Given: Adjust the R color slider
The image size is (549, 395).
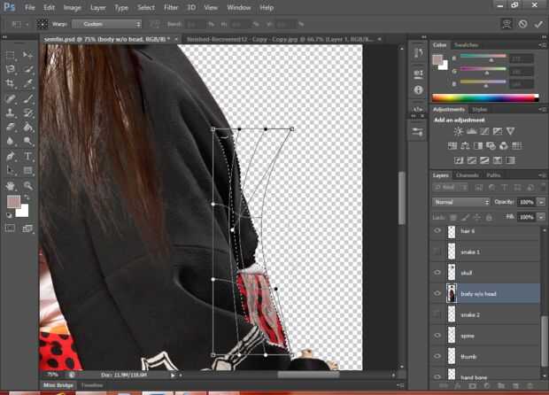Looking at the screenshot, I should 483,57.
